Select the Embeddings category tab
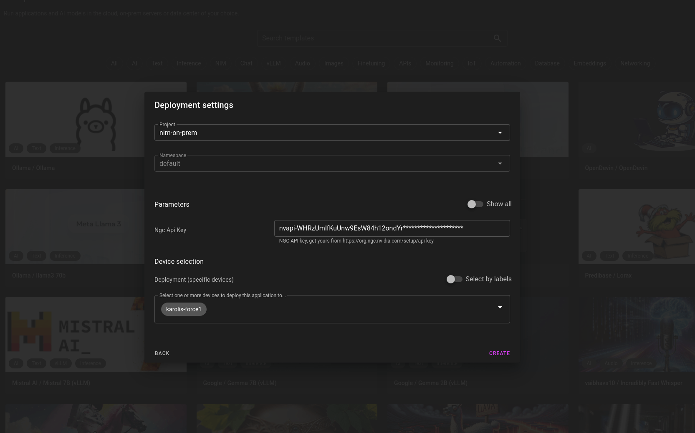Screen dimensions: 695x433 590,63
